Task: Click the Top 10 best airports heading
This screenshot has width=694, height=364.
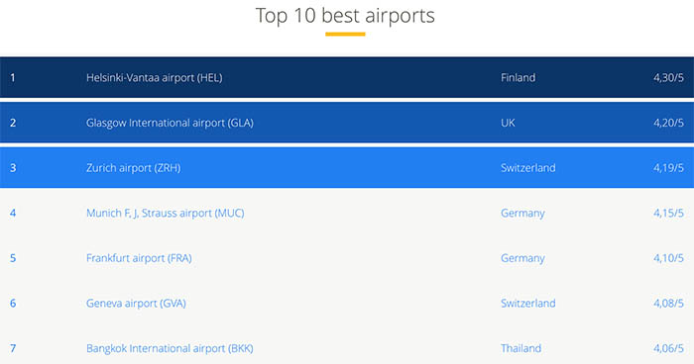Action: click(345, 16)
